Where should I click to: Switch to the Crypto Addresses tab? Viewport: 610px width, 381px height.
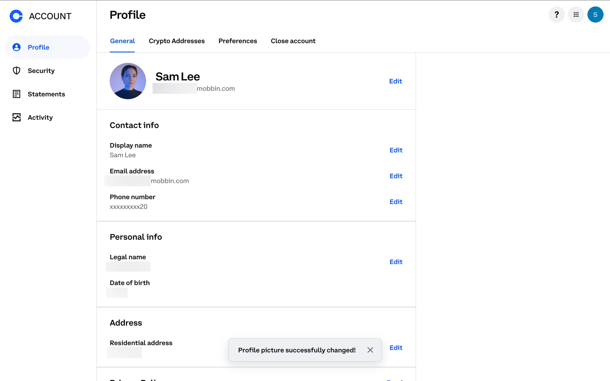coord(177,41)
